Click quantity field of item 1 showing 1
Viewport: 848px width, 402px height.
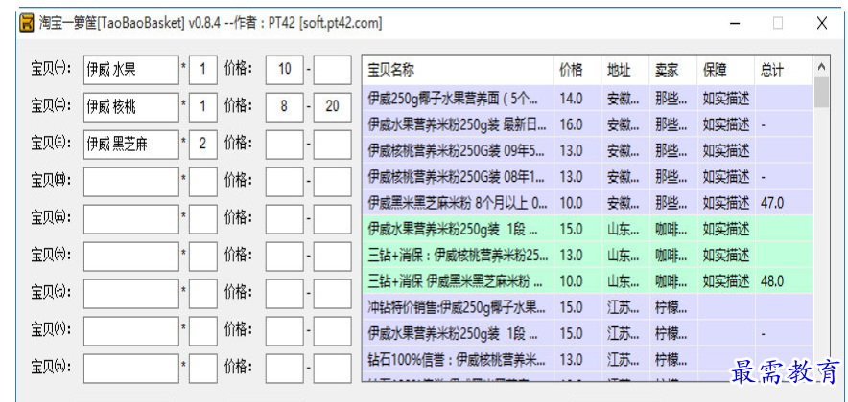(x=202, y=70)
